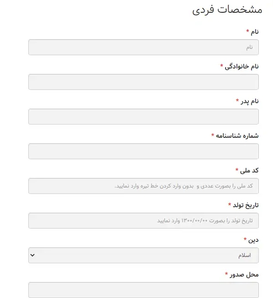Click the کد ملی label text

[249, 171]
